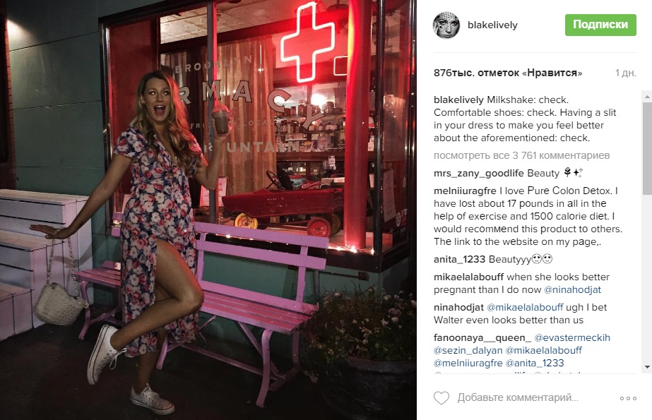The width and height of the screenshot is (652, 420).
Task: Click @evastermeckih mention link
Action: (x=572, y=337)
